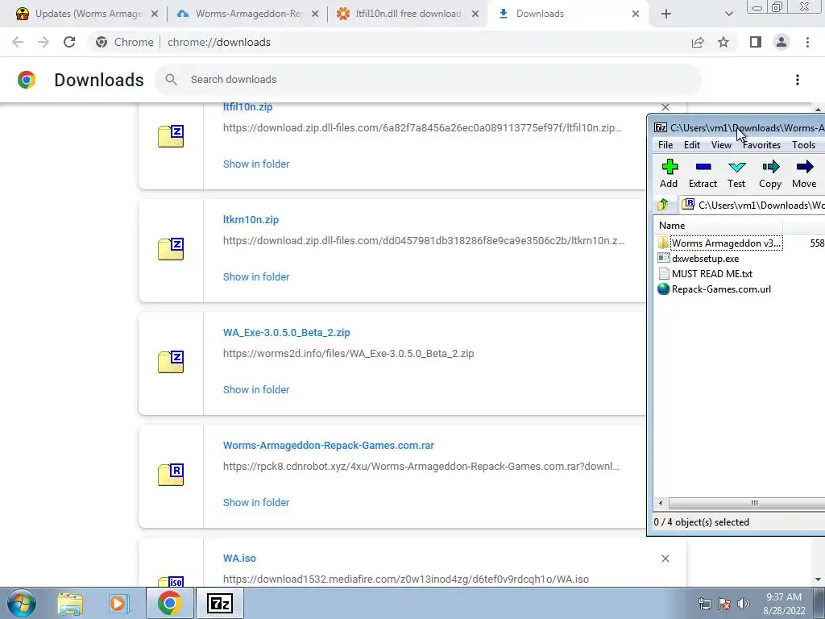The height and width of the screenshot is (619, 825).
Task: Open the Windows Start menu
Action: (x=22, y=603)
